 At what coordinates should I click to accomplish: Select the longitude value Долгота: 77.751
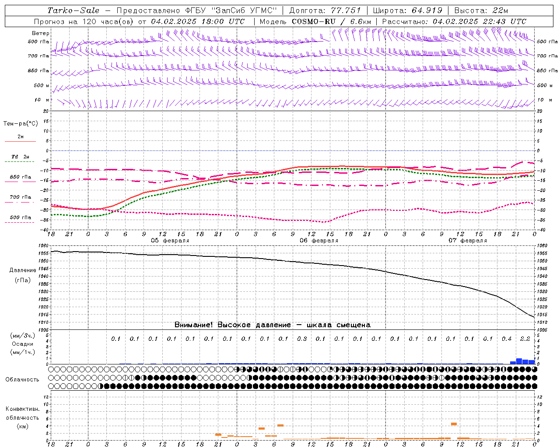[x=325, y=10]
